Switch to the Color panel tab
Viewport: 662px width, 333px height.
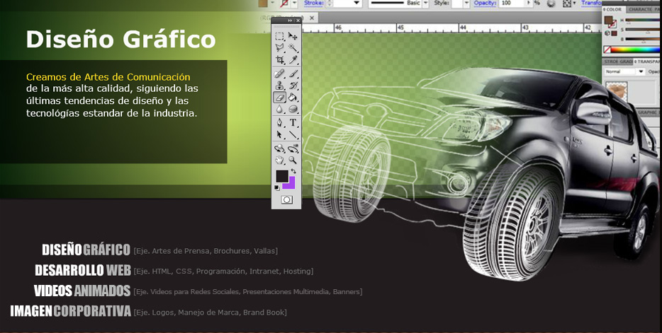click(613, 9)
